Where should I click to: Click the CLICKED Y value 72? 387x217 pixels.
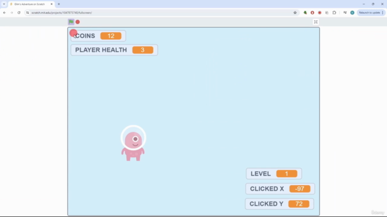299,204
